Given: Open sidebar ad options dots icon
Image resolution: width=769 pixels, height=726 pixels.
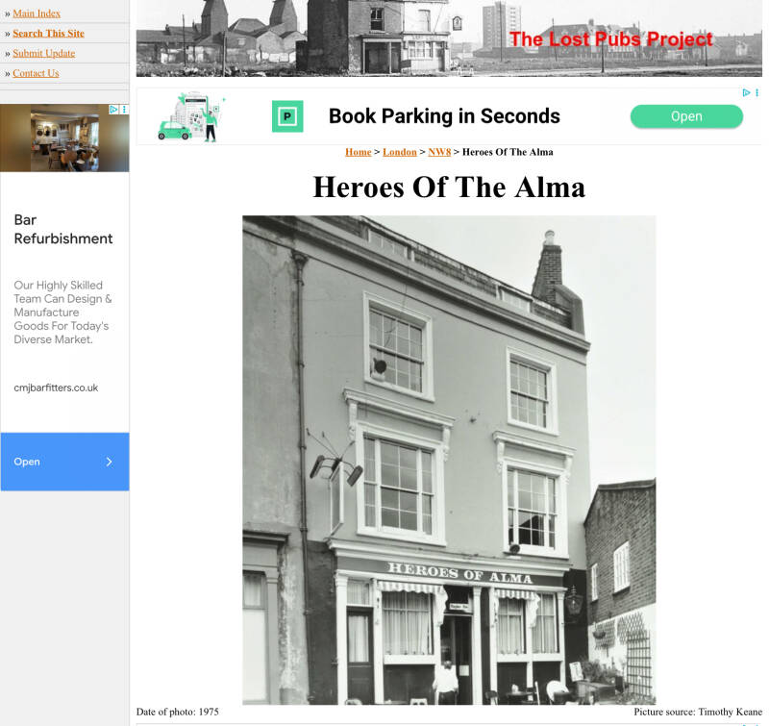Looking at the screenshot, I should (124, 110).
